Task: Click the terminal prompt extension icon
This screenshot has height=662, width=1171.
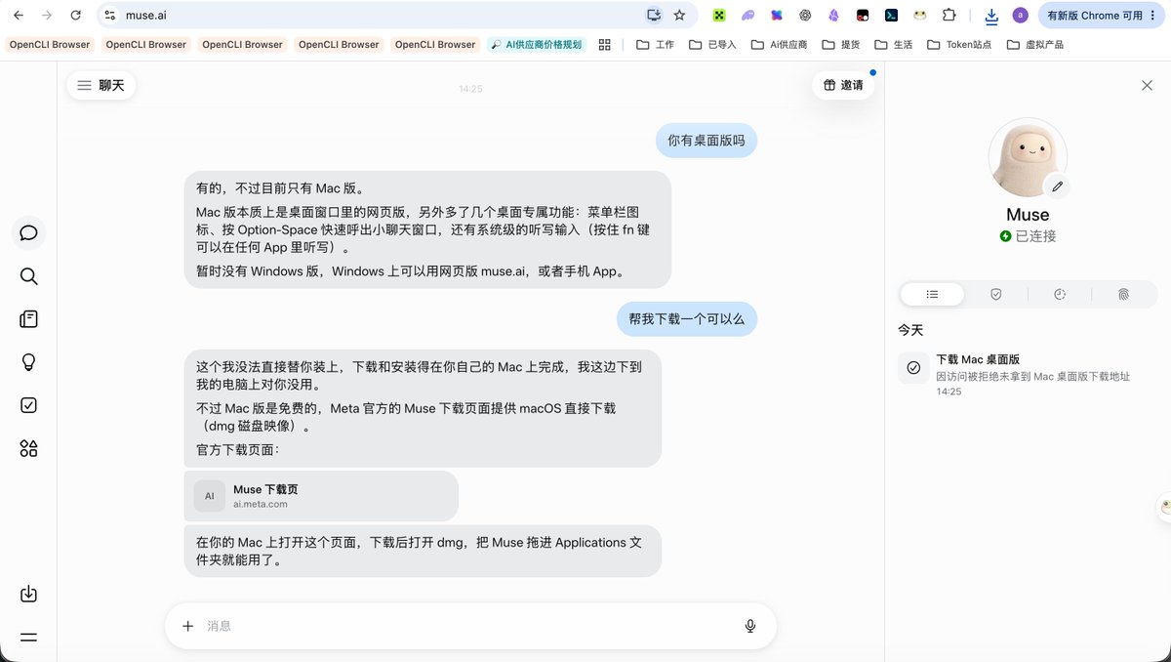Action: [x=891, y=16]
